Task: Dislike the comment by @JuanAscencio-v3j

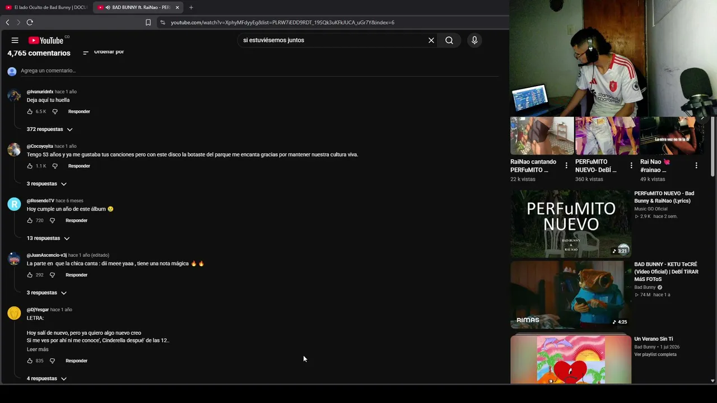Action: [52, 275]
